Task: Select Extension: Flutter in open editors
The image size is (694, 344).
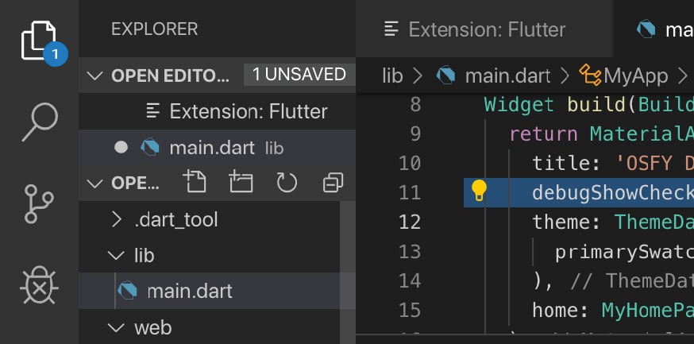Action: 248,110
